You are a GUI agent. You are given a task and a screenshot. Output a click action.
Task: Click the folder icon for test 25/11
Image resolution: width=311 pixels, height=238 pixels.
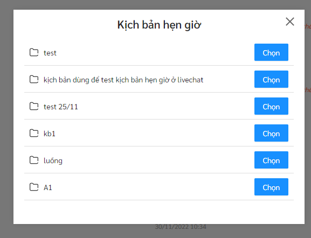[34, 107]
